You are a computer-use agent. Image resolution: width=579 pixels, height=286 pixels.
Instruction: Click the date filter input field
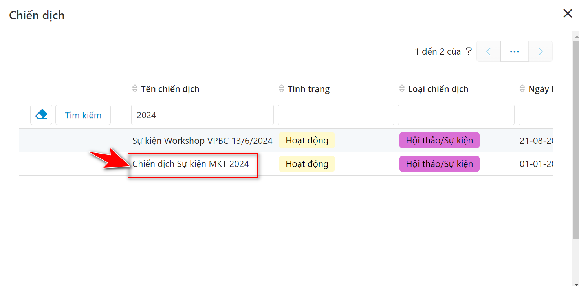[x=535, y=115]
